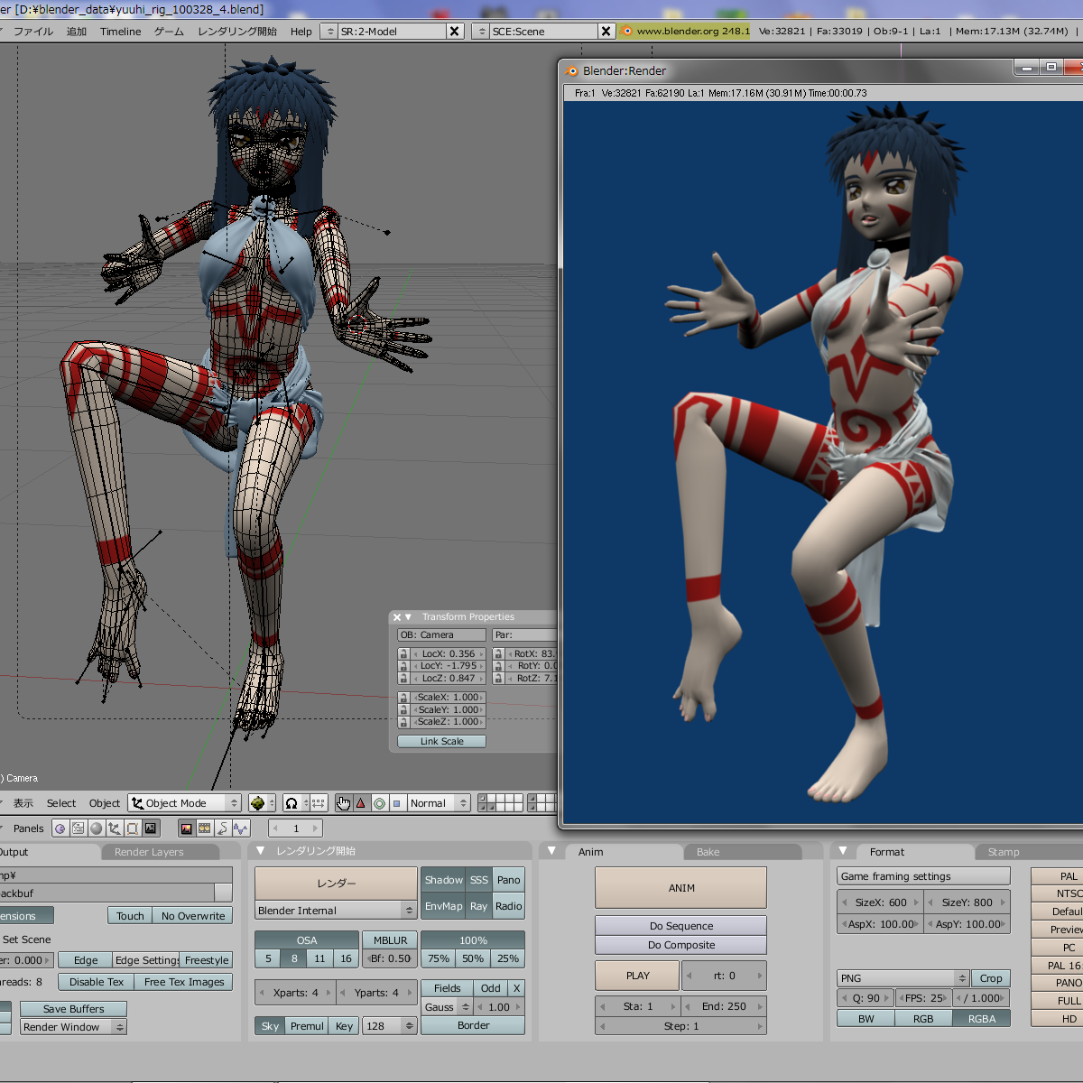This screenshot has height=1083, width=1083.
Task: Toggle the SSS render option
Action: pyautogui.click(x=479, y=880)
